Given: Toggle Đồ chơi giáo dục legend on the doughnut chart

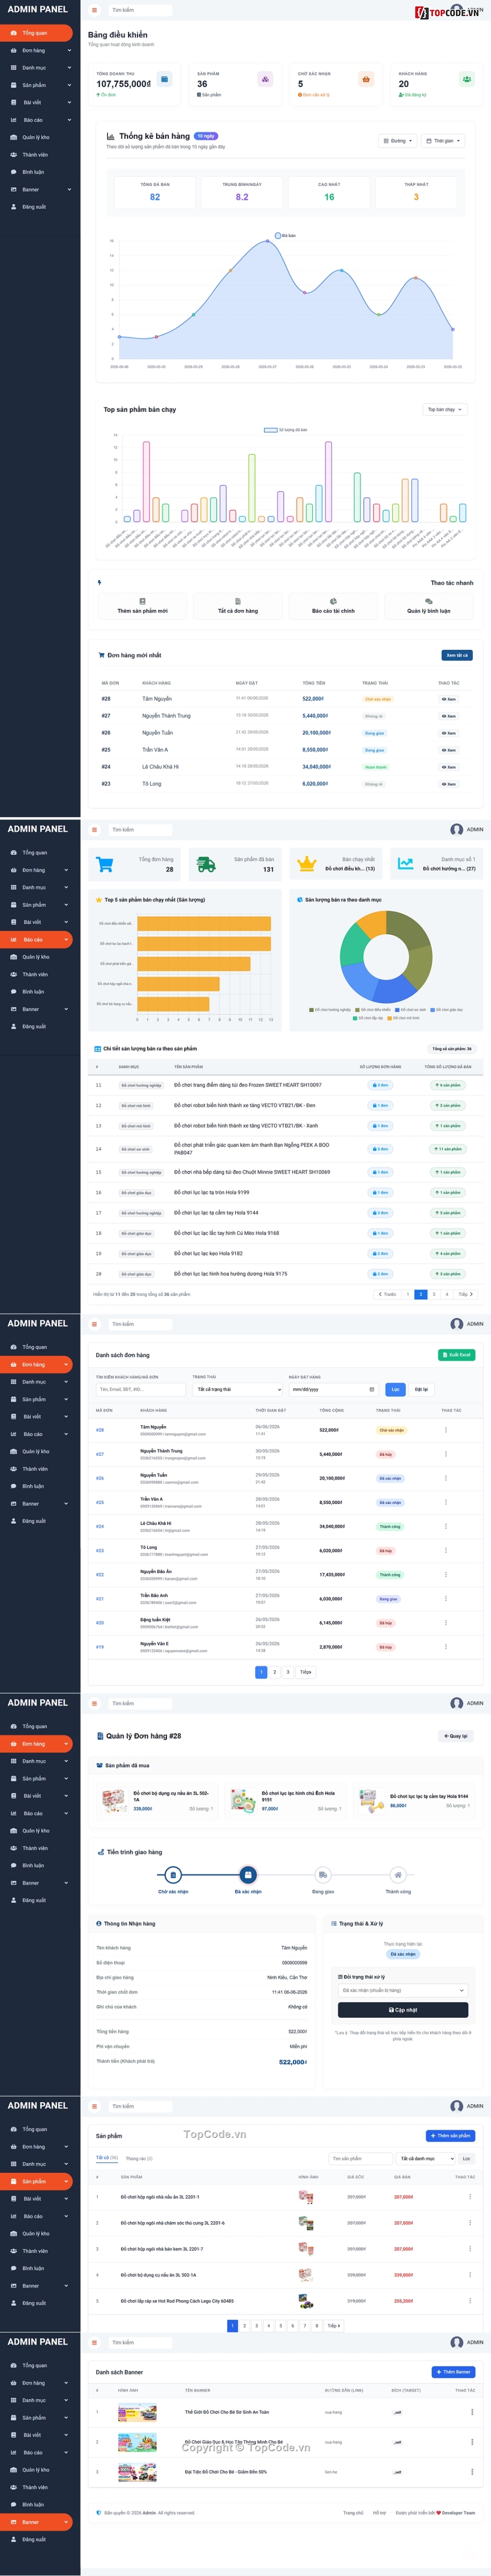Looking at the screenshot, I should coord(446,1009).
